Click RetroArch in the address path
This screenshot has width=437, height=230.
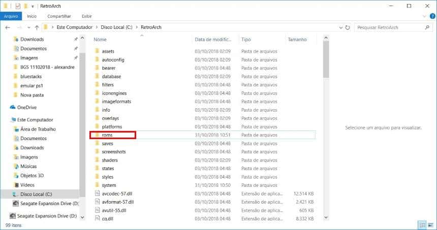click(151, 27)
